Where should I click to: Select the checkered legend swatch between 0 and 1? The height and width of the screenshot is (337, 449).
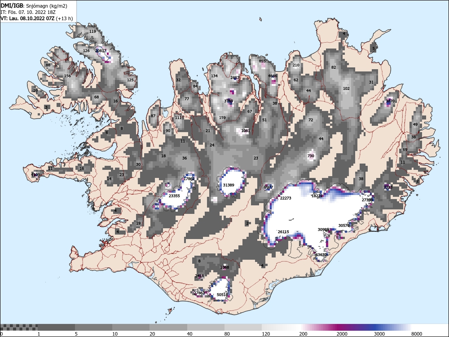click(18, 327)
